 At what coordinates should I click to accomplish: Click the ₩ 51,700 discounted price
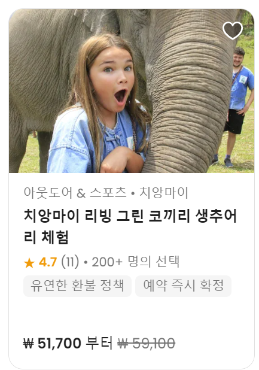[52, 343]
